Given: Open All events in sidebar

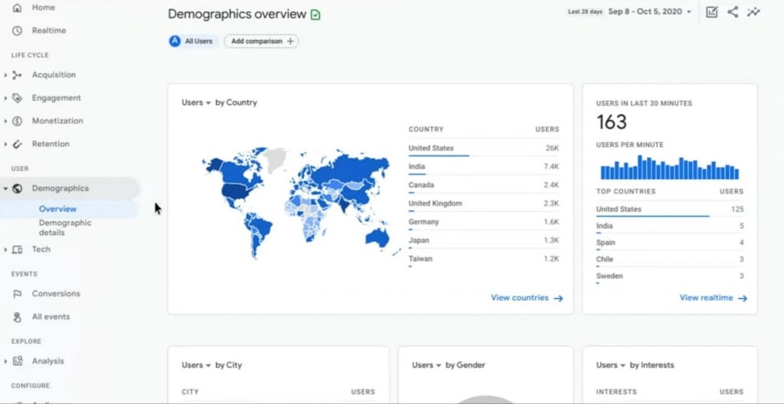Looking at the screenshot, I should (51, 317).
